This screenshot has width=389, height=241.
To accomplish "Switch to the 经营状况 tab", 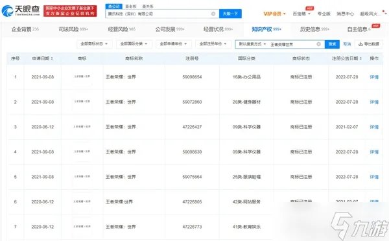I will [x=218, y=29].
